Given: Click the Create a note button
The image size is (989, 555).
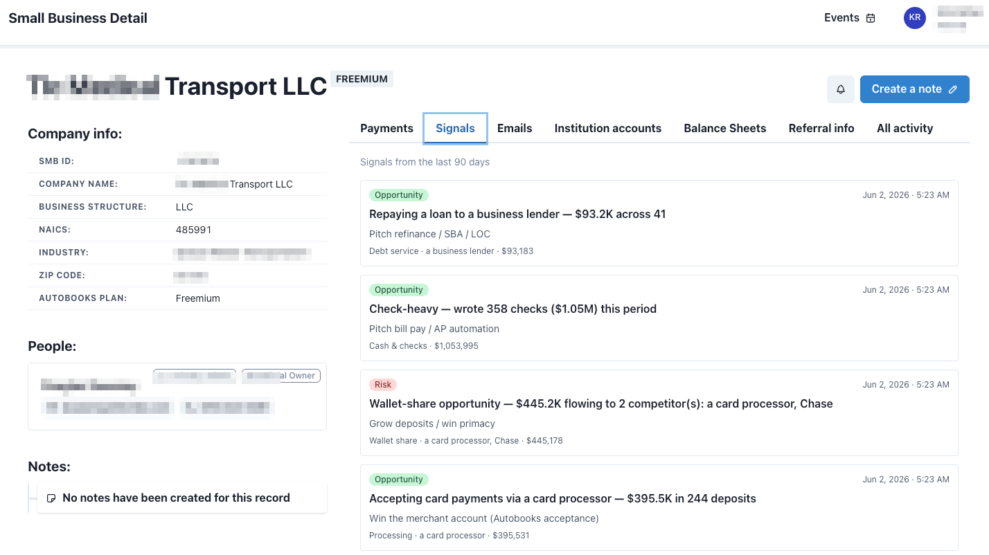Looking at the screenshot, I should 914,89.
